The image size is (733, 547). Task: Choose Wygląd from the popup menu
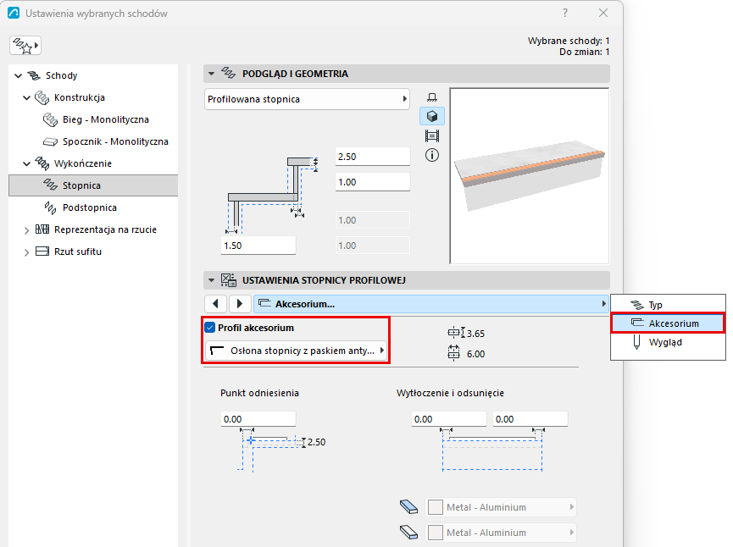(x=668, y=342)
